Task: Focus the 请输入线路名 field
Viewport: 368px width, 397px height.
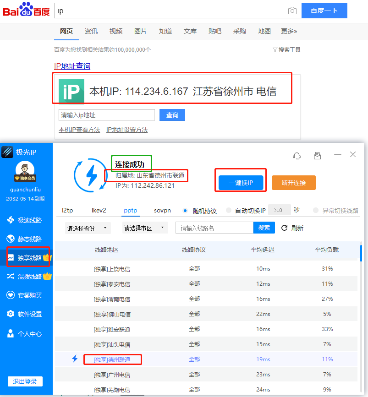Action: 214,228
